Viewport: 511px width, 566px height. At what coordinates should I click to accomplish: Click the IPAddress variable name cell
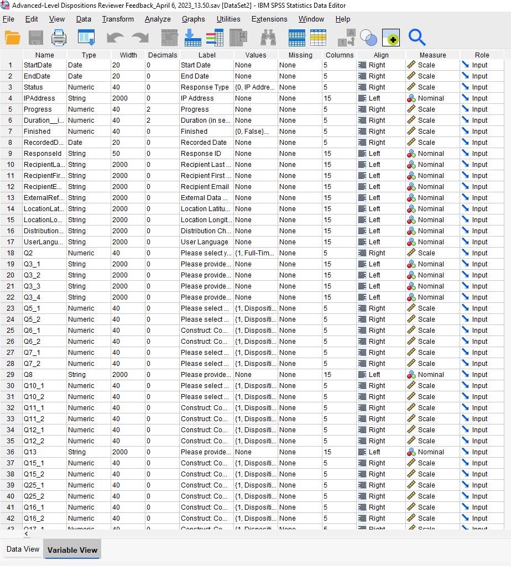pyautogui.click(x=44, y=98)
